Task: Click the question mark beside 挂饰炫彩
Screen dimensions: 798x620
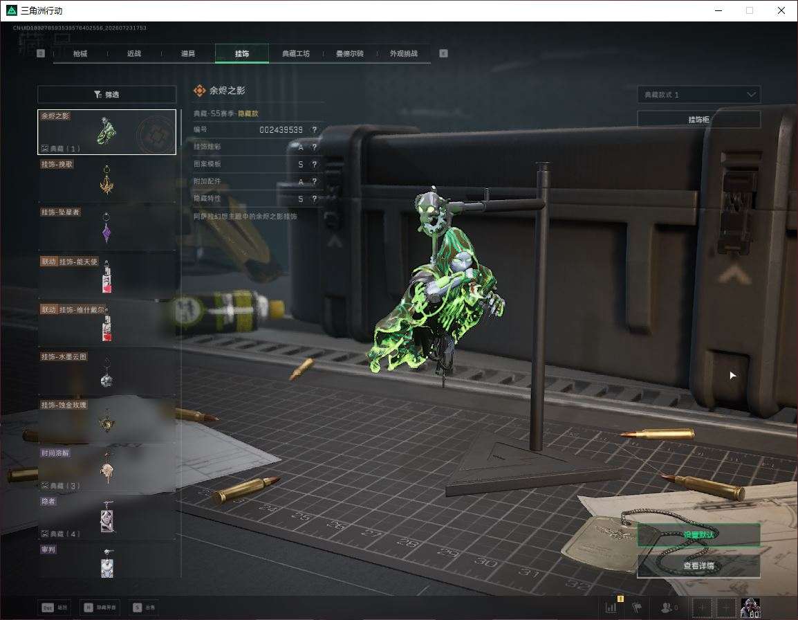Action: tap(315, 147)
